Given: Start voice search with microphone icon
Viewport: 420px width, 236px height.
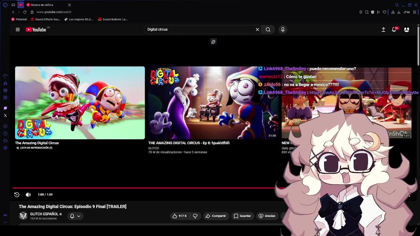Looking at the screenshot, I should coord(283,29).
